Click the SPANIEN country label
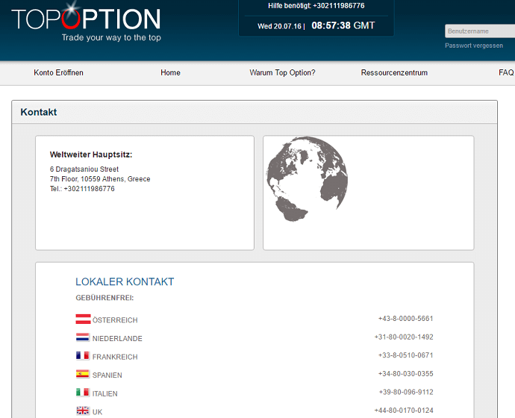The image size is (515, 418). pyautogui.click(x=107, y=375)
